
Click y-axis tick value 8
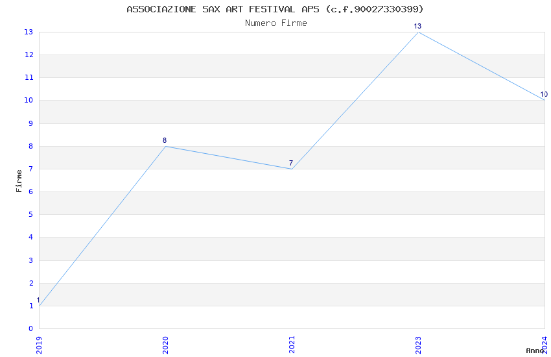click(31, 146)
